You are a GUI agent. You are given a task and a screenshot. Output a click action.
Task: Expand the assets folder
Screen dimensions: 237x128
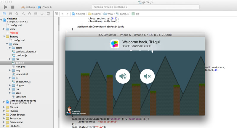pyautogui.click(x=10, y=48)
